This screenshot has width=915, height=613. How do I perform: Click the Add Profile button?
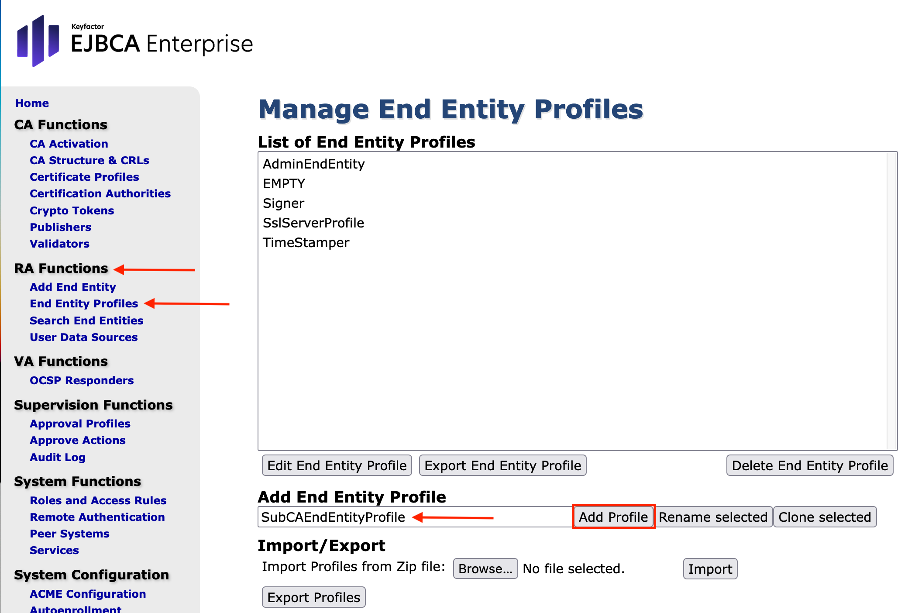pos(613,517)
